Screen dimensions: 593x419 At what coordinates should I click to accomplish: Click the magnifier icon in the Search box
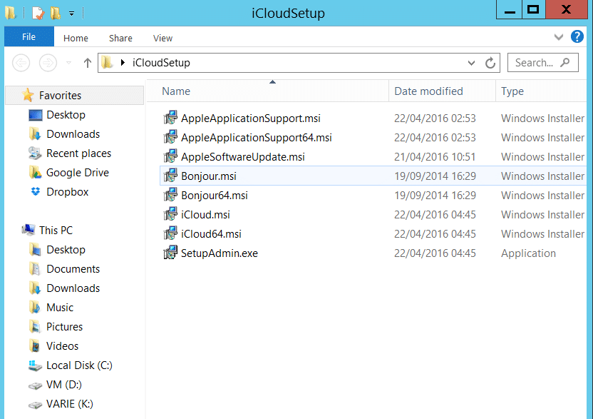565,63
